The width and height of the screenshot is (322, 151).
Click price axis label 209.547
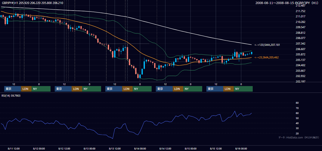301,27
